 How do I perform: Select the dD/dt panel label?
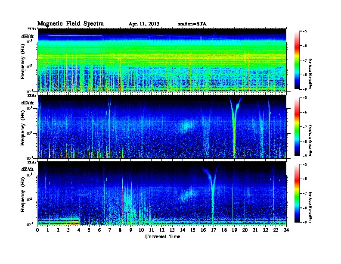[28, 103]
